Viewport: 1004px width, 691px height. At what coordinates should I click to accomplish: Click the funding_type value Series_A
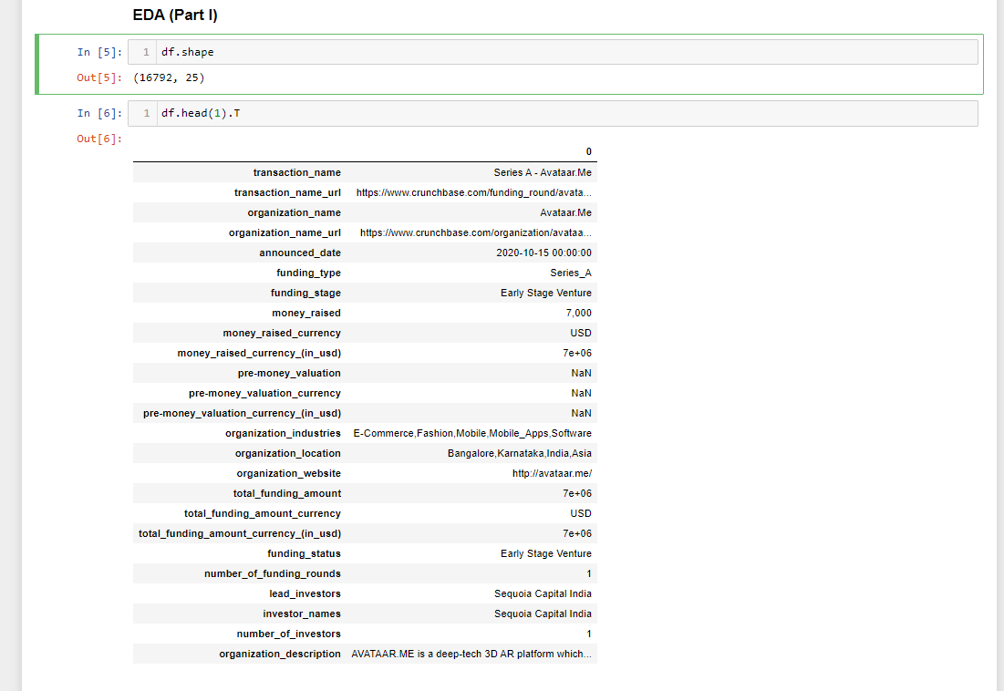click(572, 273)
